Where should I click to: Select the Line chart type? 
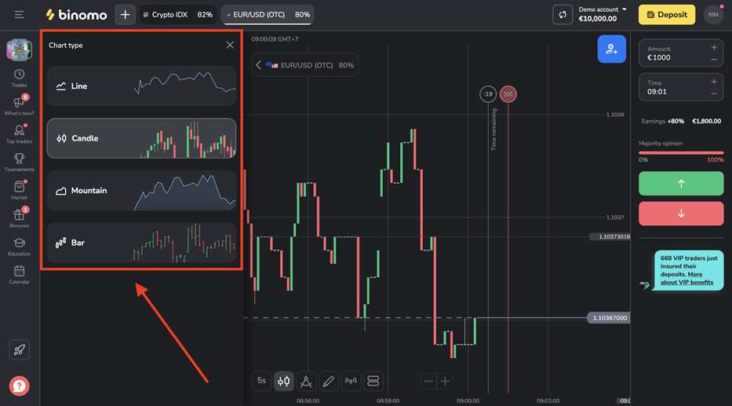(141, 86)
